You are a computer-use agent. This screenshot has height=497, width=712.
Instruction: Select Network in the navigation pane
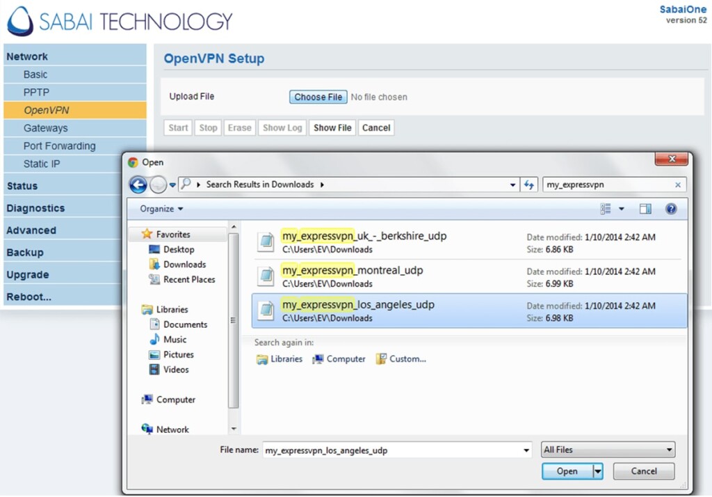pos(172,429)
